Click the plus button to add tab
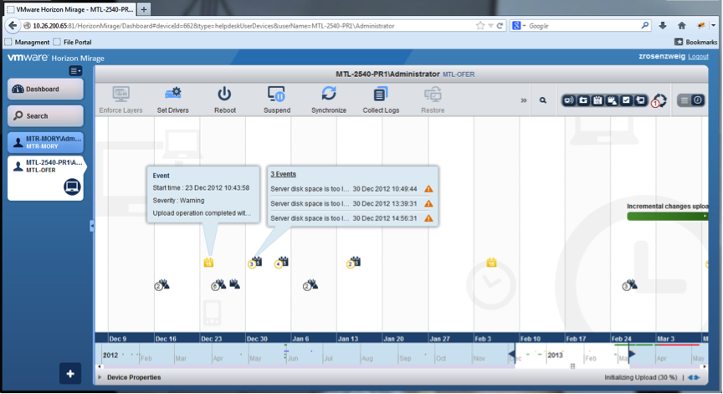The height and width of the screenshot is (394, 723). pyautogui.click(x=70, y=374)
